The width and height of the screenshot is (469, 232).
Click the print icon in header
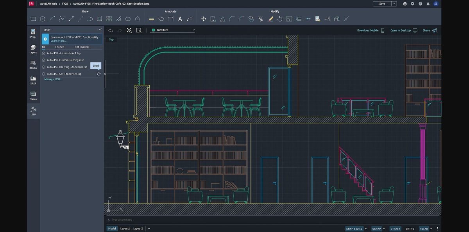405,4
